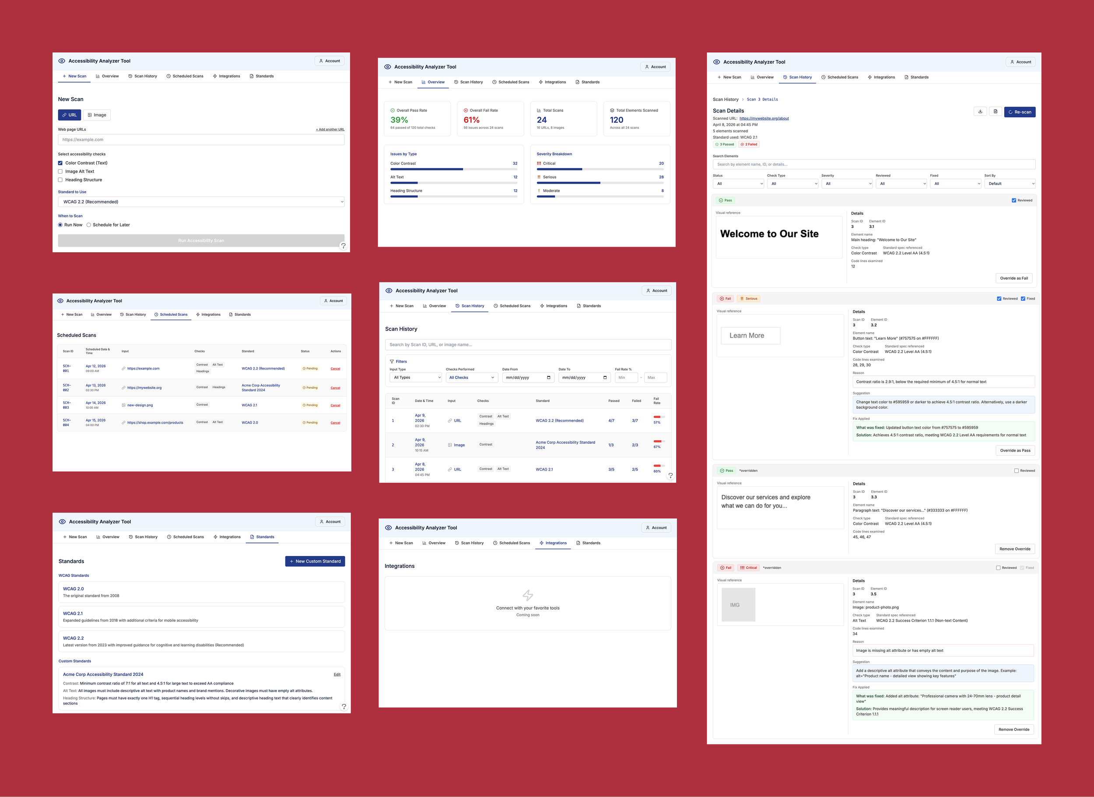Click the New Custom Standard button
The image size is (1094, 797).
point(315,561)
